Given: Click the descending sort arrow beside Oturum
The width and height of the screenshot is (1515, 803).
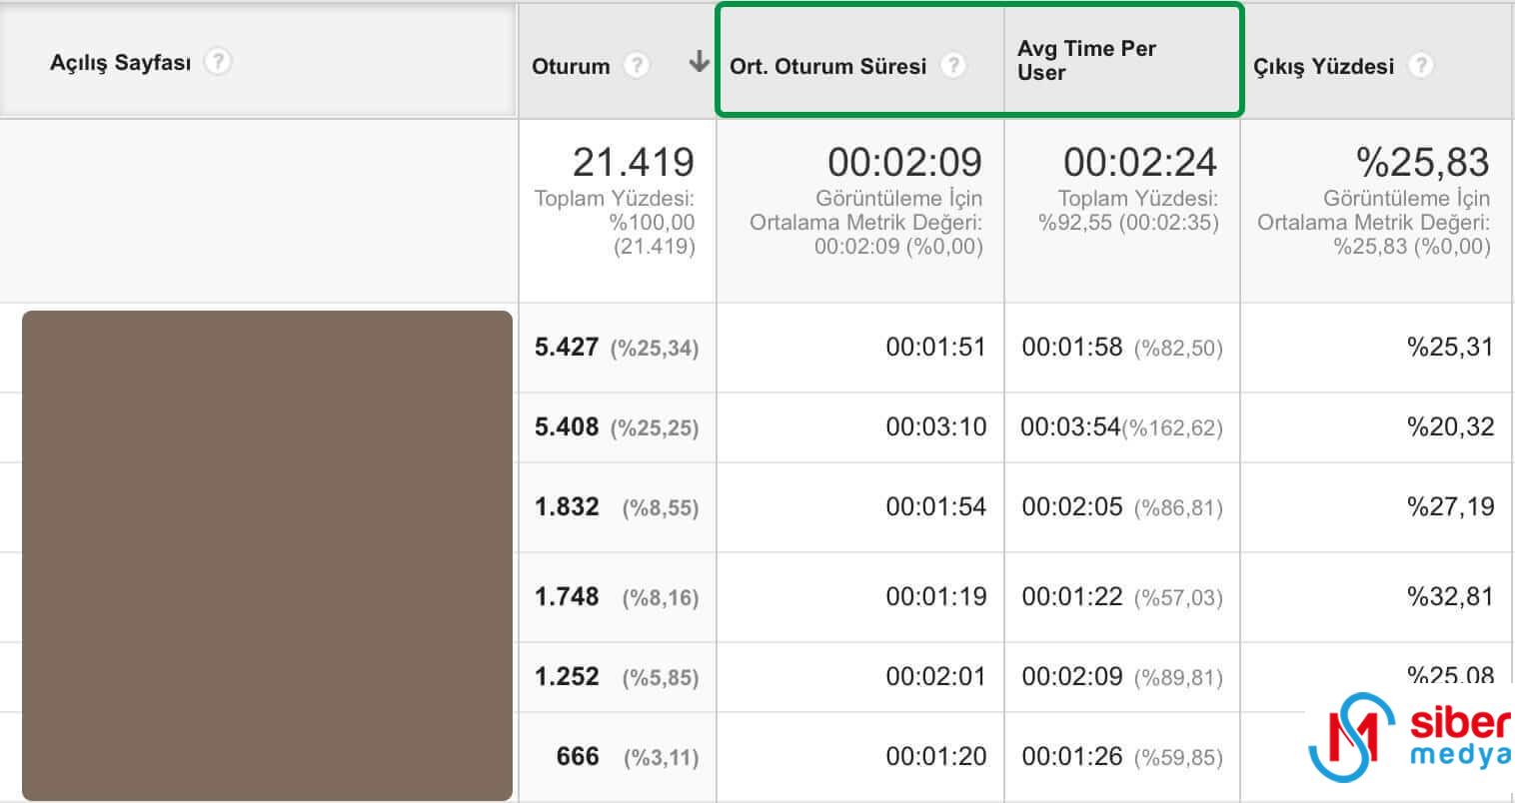Looking at the screenshot, I should [x=699, y=63].
